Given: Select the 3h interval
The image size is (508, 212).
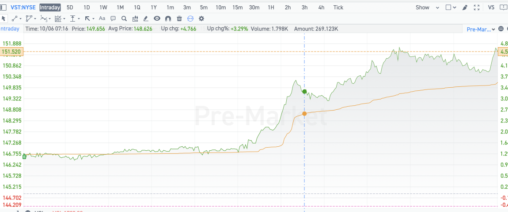Looking at the screenshot, I should click(304, 7).
